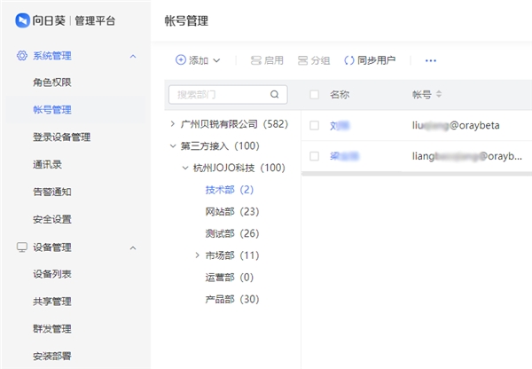Select 产品部 (30) department
Image resolution: width=532 pixels, height=369 pixels.
[x=232, y=299]
